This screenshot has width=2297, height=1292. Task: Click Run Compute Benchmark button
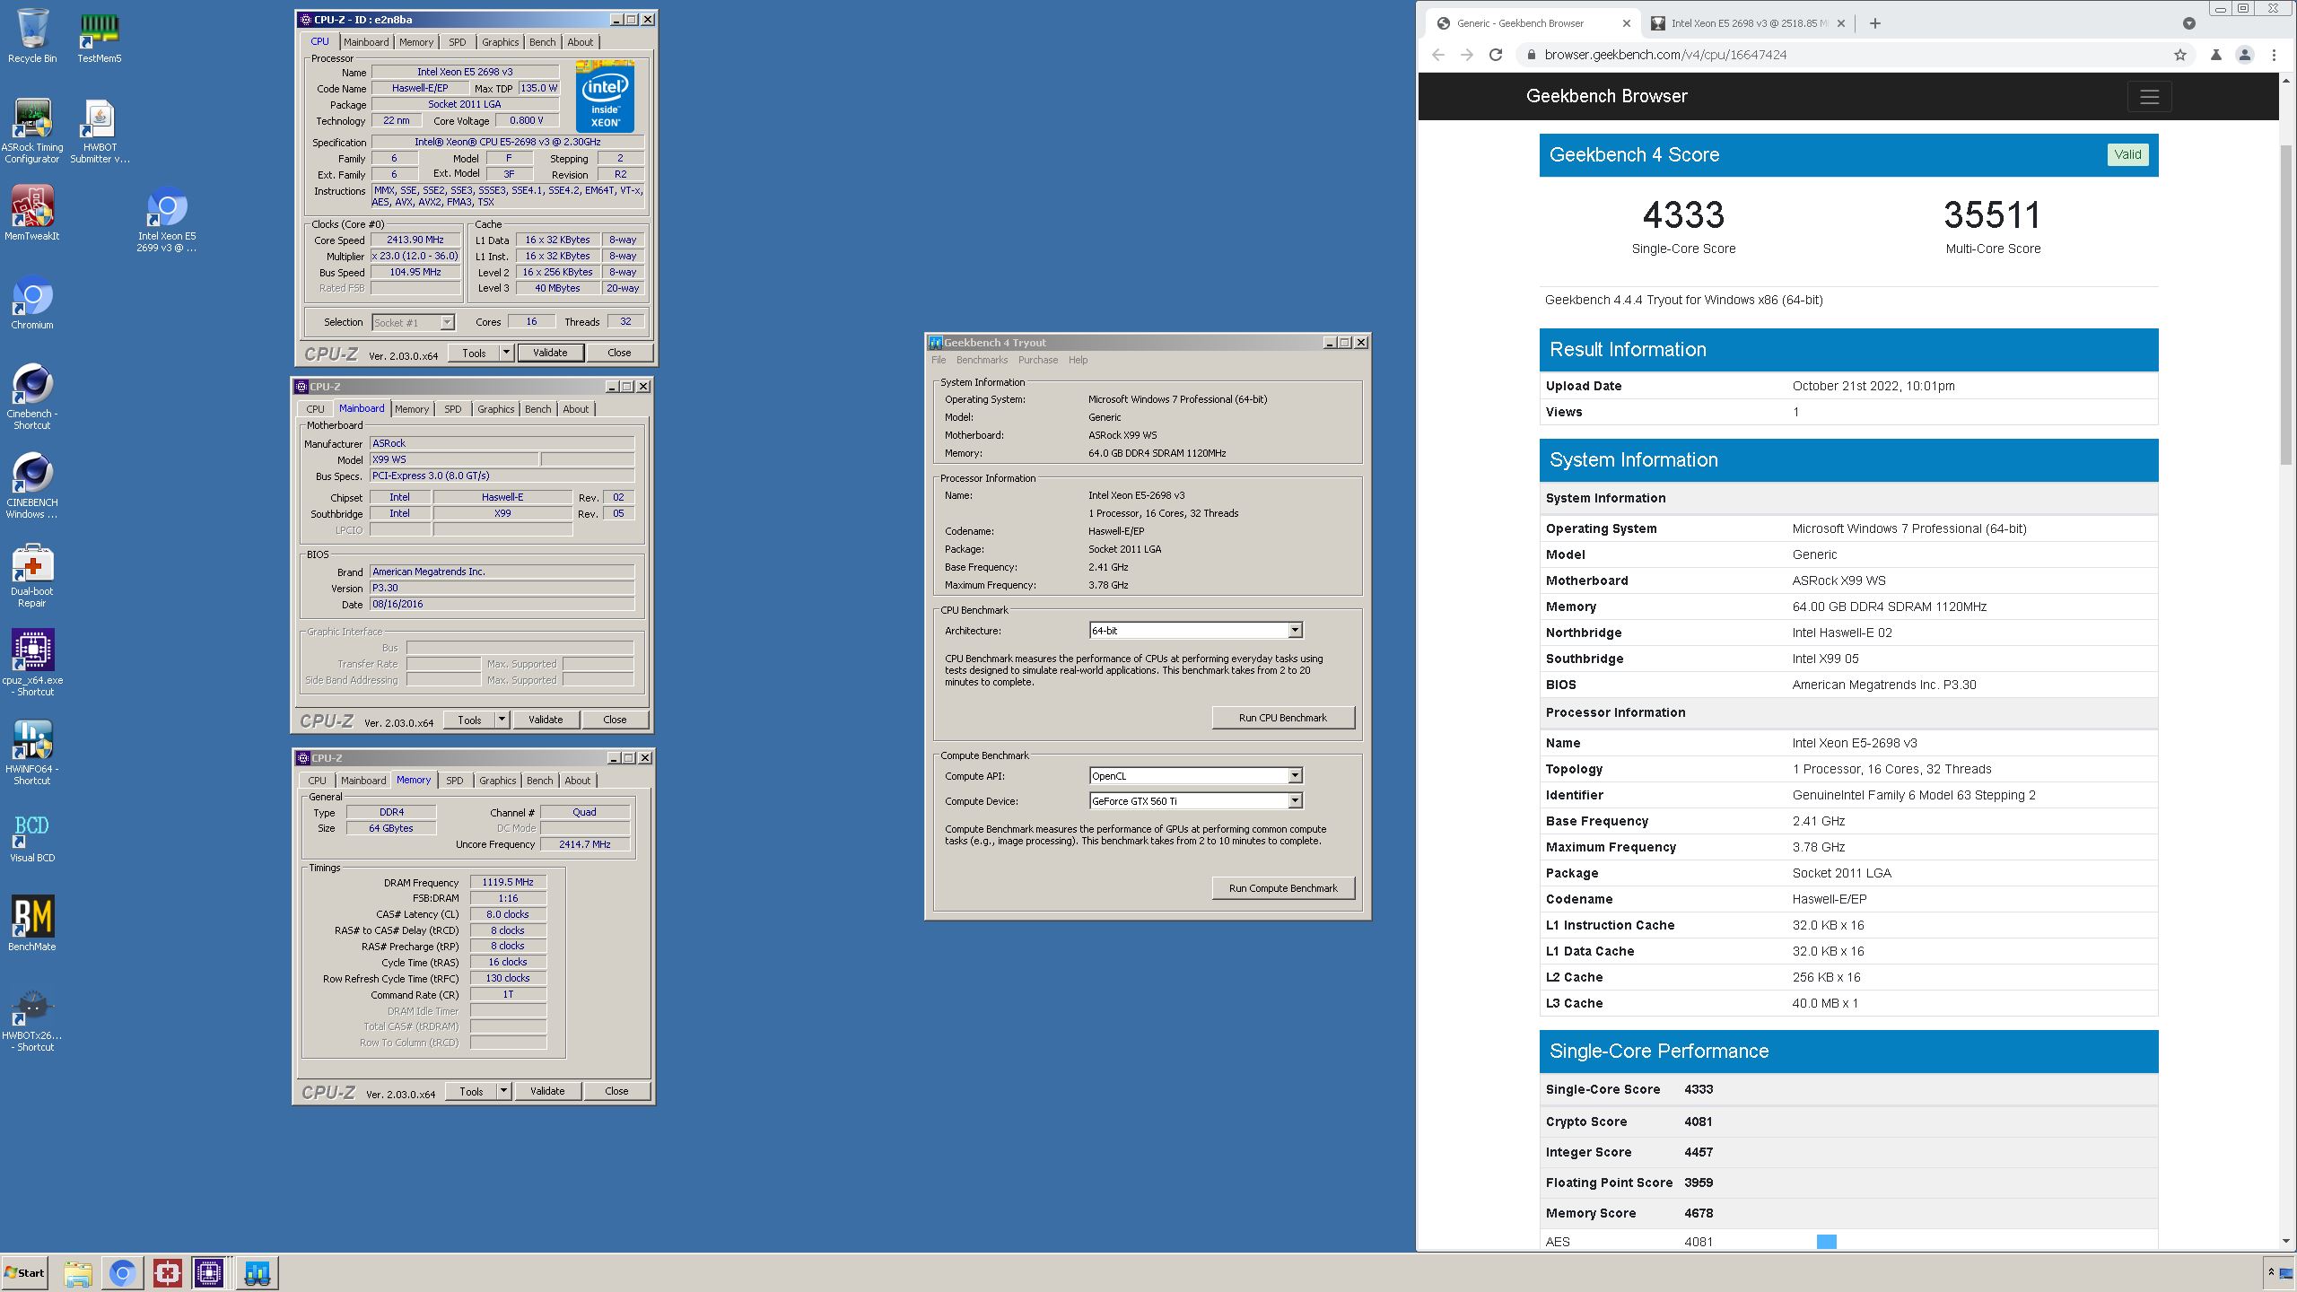[x=1283, y=888]
